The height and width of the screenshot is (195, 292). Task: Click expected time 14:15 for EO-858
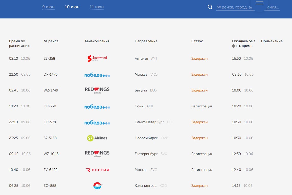[236, 186]
